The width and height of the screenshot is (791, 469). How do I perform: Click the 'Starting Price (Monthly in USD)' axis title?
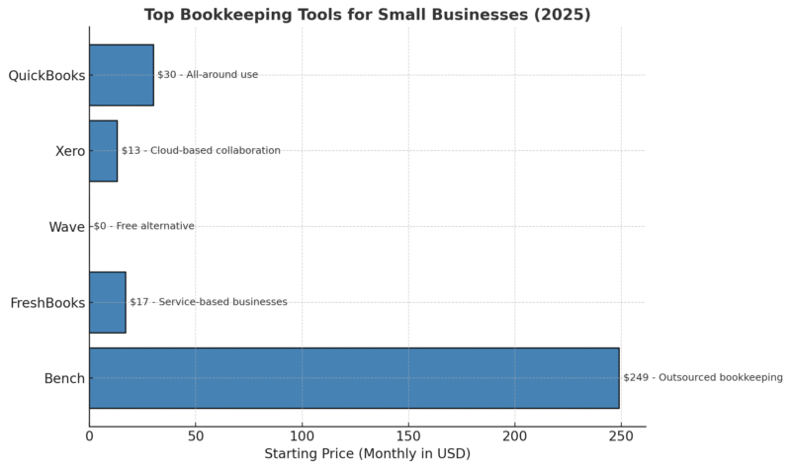[x=367, y=454]
